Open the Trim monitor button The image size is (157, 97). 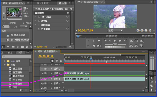click(x=141, y=46)
